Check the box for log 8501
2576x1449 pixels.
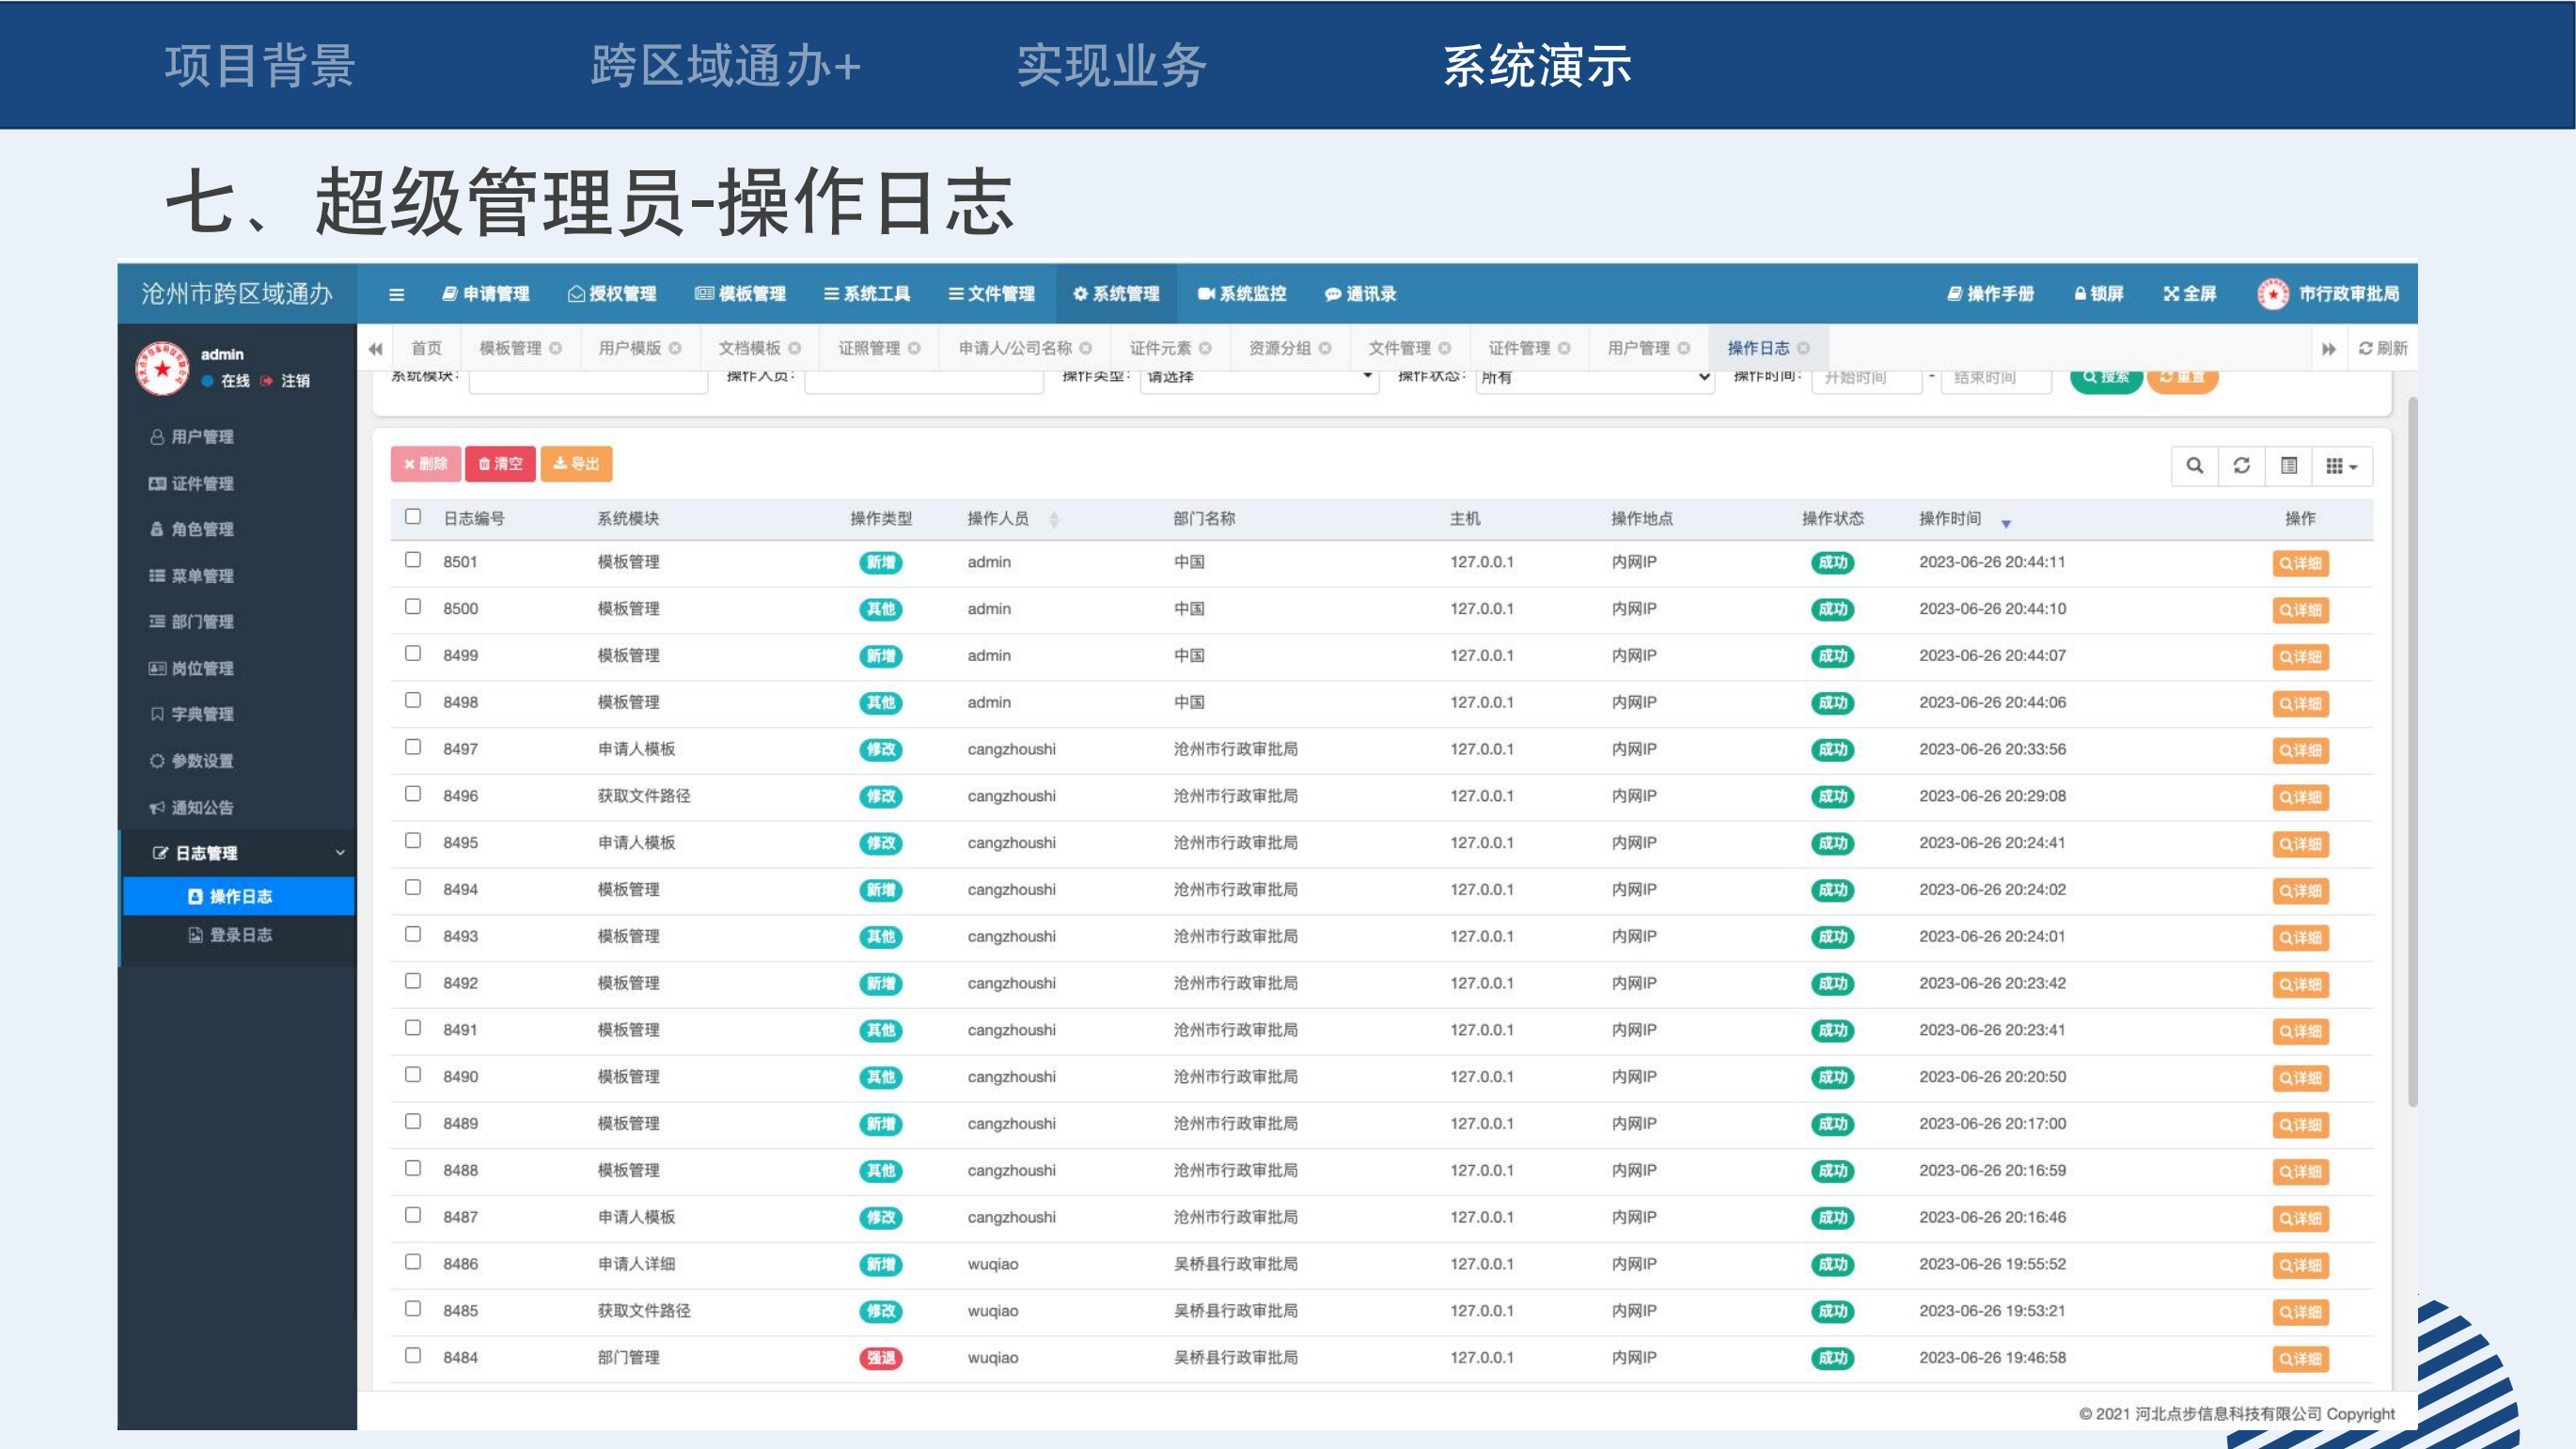[413, 560]
